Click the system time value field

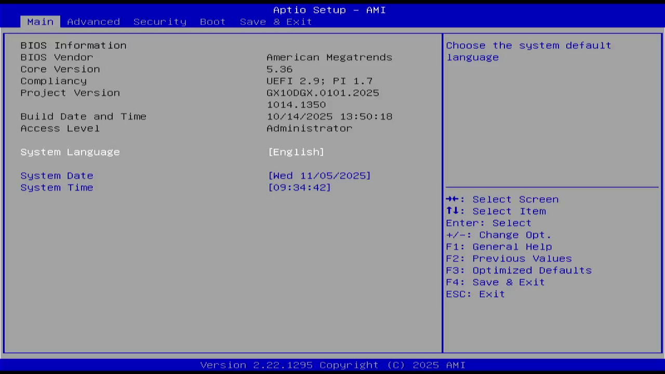[299, 188]
